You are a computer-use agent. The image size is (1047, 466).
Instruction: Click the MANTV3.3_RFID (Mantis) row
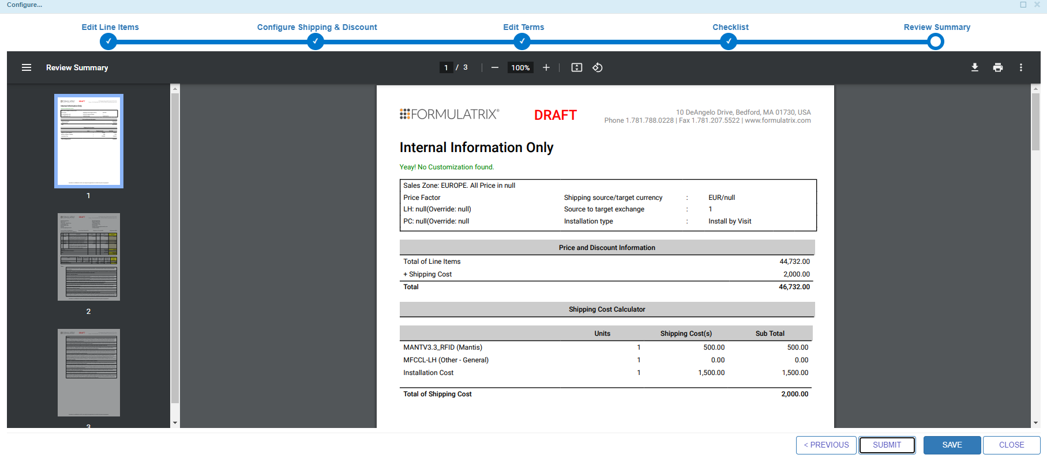pyautogui.click(x=606, y=347)
